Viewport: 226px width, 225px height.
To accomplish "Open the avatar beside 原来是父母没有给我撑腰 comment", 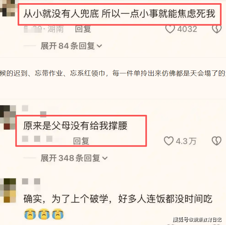I will (8, 117).
